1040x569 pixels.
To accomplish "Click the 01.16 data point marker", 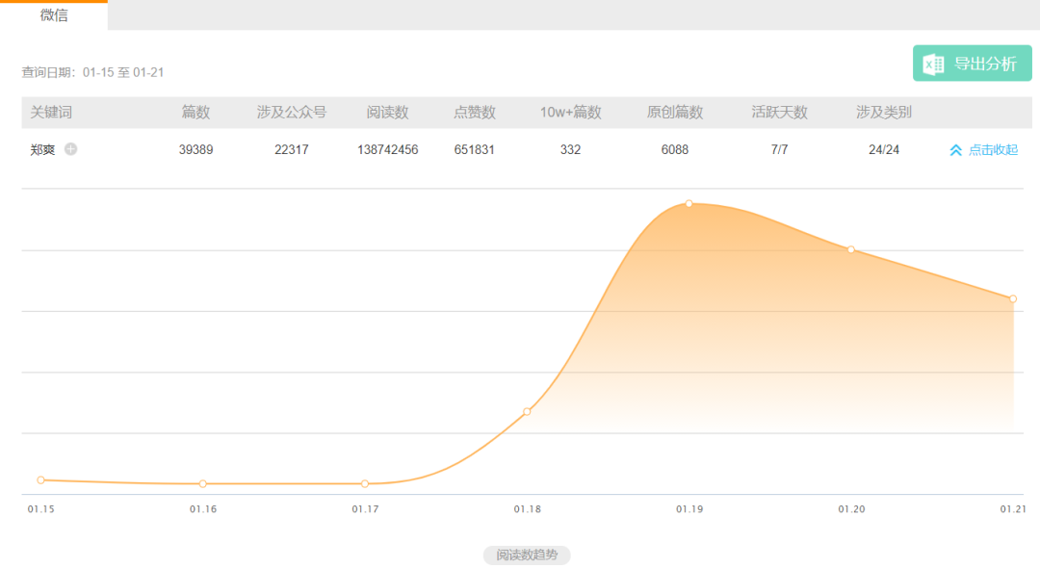I will click(x=203, y=483).
